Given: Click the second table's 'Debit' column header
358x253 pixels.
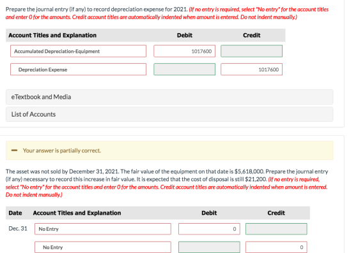Looking at the screenshot, I should pyautogui.click(x=209, y=213).
